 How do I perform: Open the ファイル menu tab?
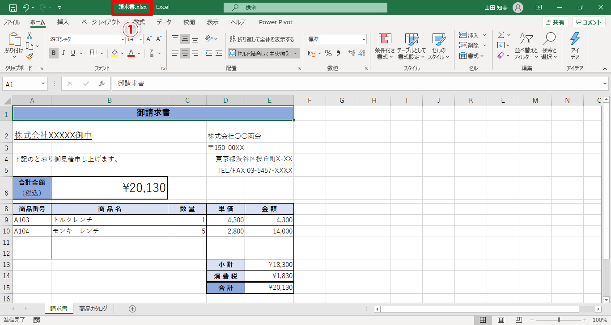tap(12, 22)
